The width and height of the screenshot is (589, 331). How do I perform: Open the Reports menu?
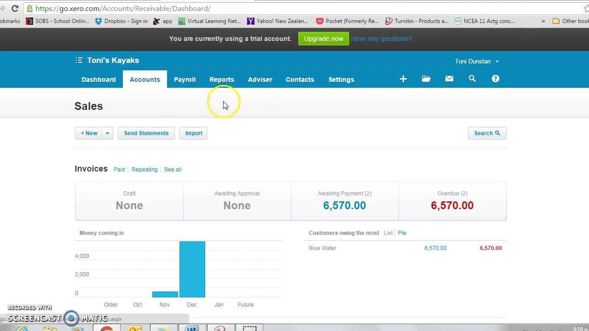point(221,80)
